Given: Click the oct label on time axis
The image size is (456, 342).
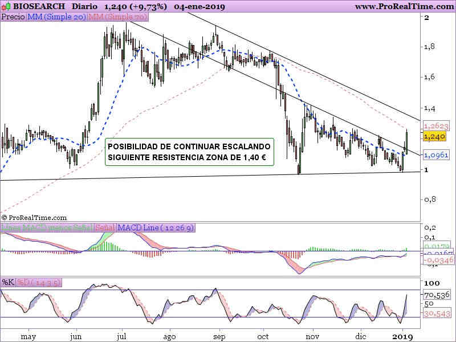Looking at the screenshot, I should coord(263,337).
